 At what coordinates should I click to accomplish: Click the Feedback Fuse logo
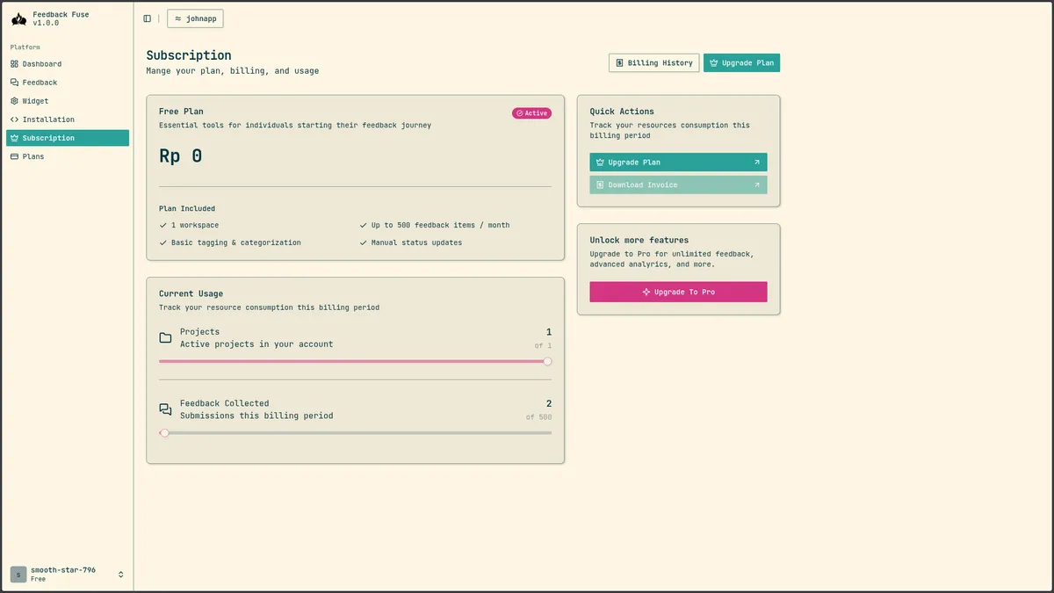pos(18,18)
